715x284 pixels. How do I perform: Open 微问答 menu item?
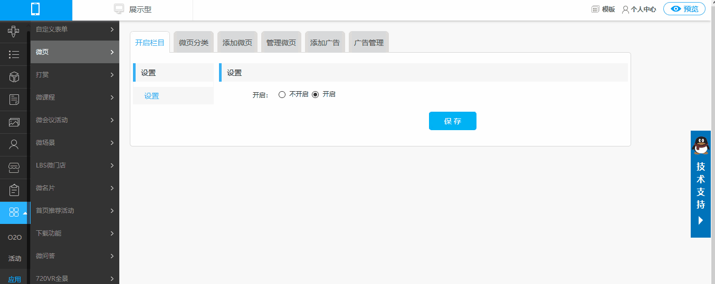75,256
